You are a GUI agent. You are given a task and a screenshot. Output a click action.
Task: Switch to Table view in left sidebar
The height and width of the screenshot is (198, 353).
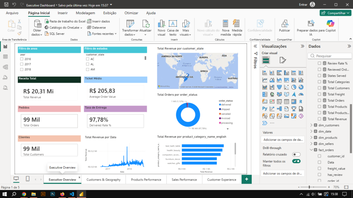pos(5,57)
